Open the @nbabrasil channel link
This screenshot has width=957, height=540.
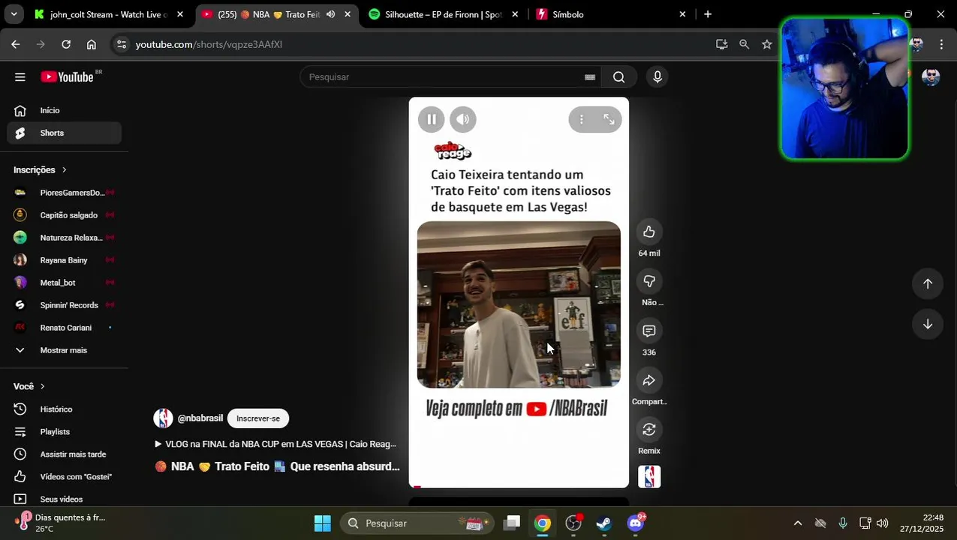click(200, 418)
